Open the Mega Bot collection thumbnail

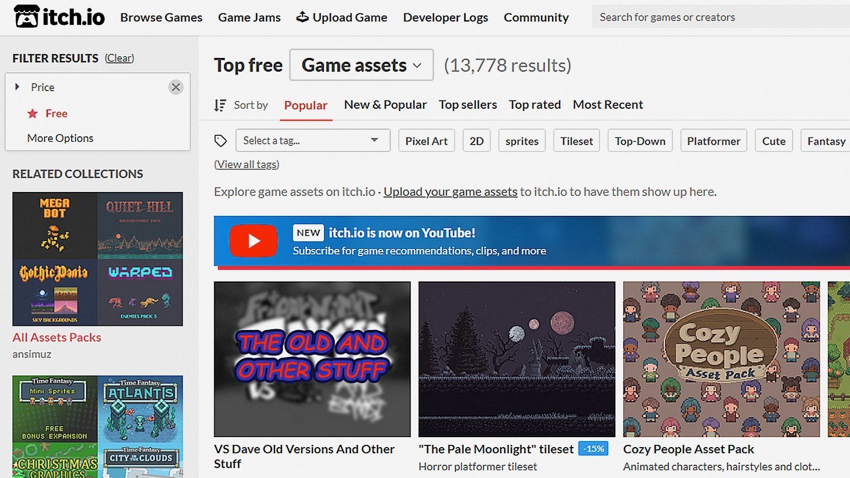tap(55, 225)
